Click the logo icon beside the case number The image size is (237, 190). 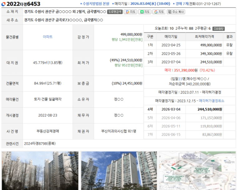(3, 4)
